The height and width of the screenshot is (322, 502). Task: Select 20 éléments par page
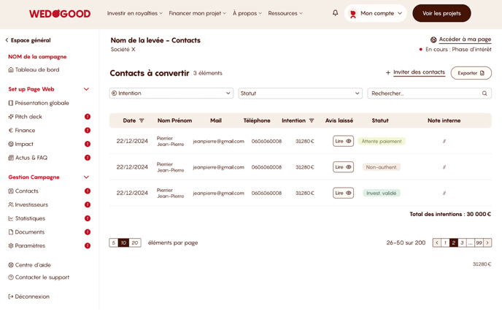(135, 242)
